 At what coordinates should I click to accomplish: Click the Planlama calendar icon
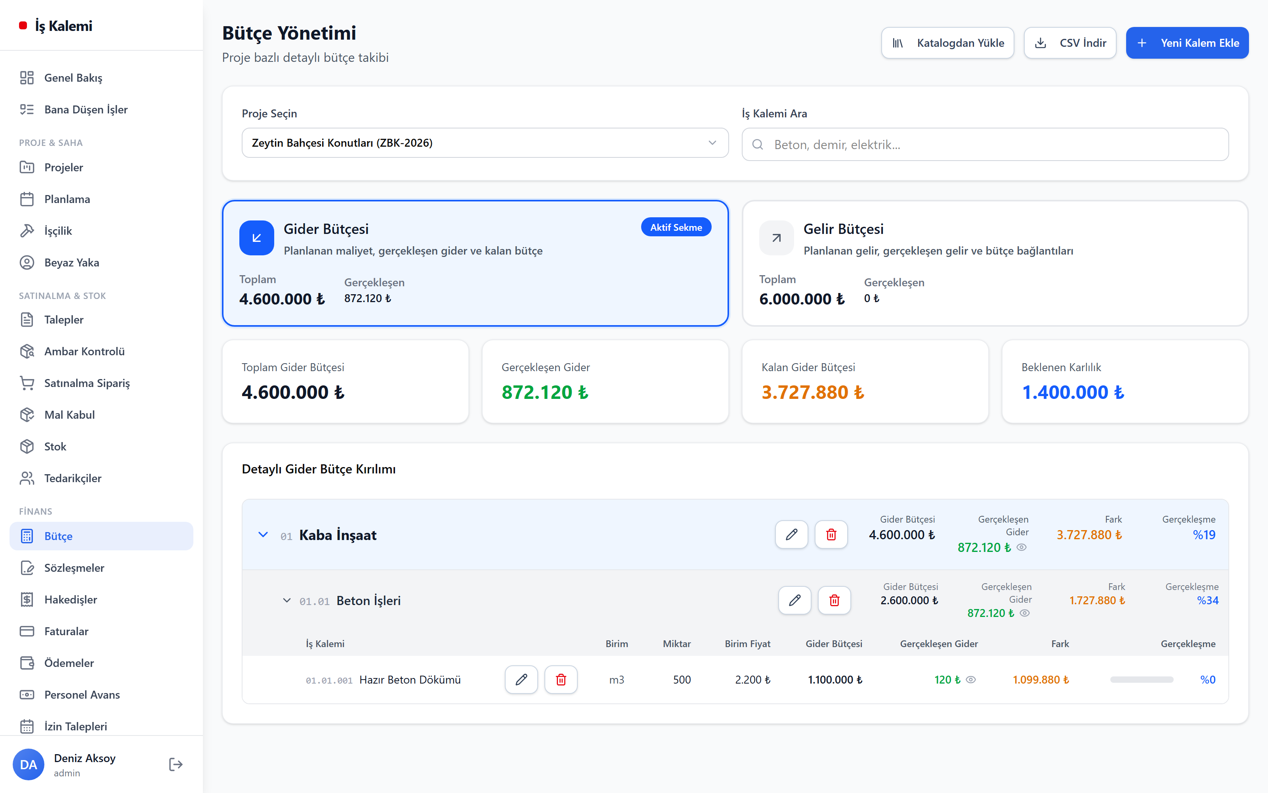click(27, 199)
